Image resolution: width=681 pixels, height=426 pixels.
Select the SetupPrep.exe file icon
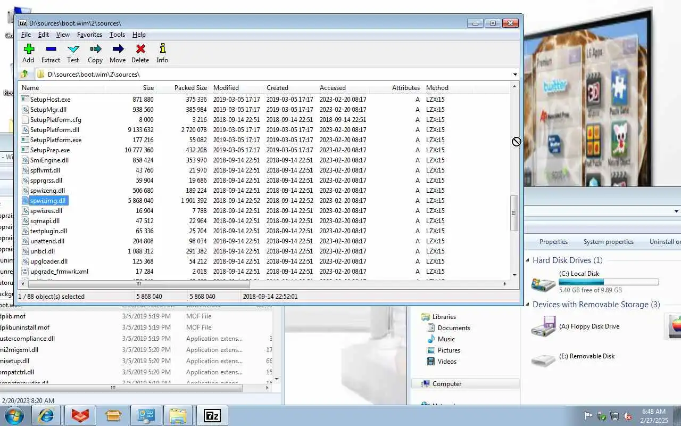[25, 150]
